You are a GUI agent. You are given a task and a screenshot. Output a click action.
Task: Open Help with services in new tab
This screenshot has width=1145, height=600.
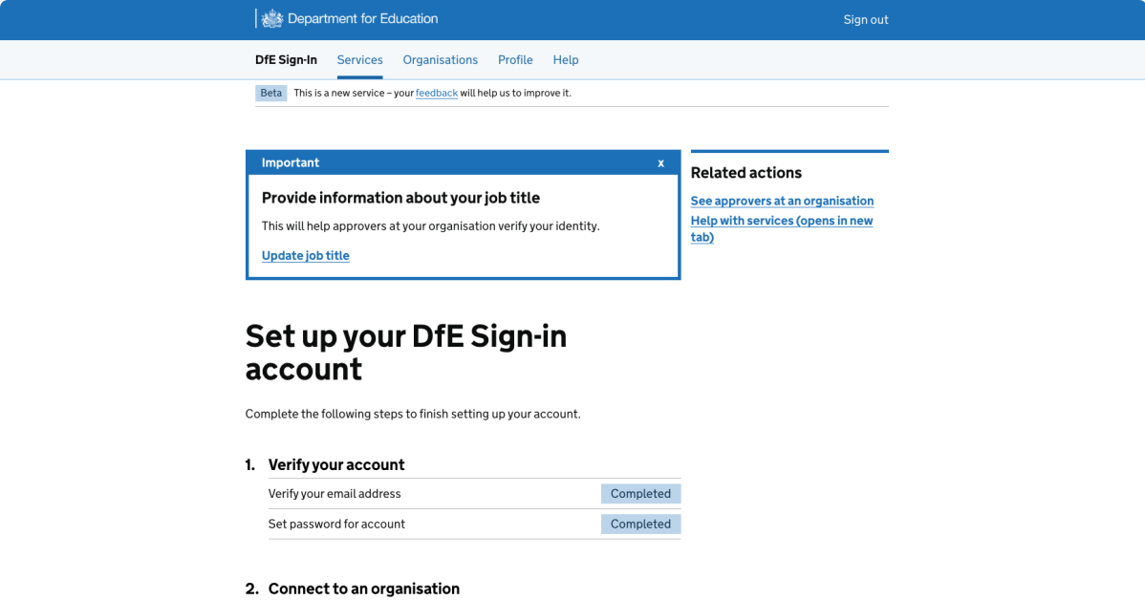782,228
